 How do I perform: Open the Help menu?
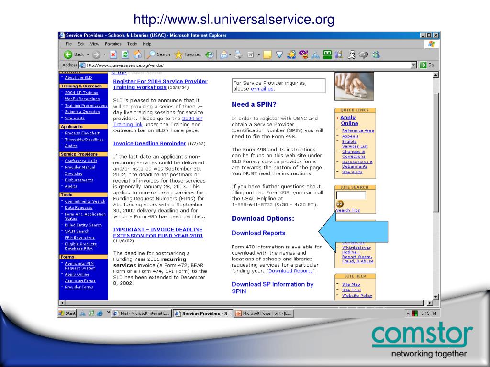(x=147, y=44)
